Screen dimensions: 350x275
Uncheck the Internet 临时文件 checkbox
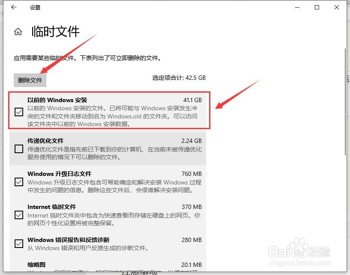[19, 215]
